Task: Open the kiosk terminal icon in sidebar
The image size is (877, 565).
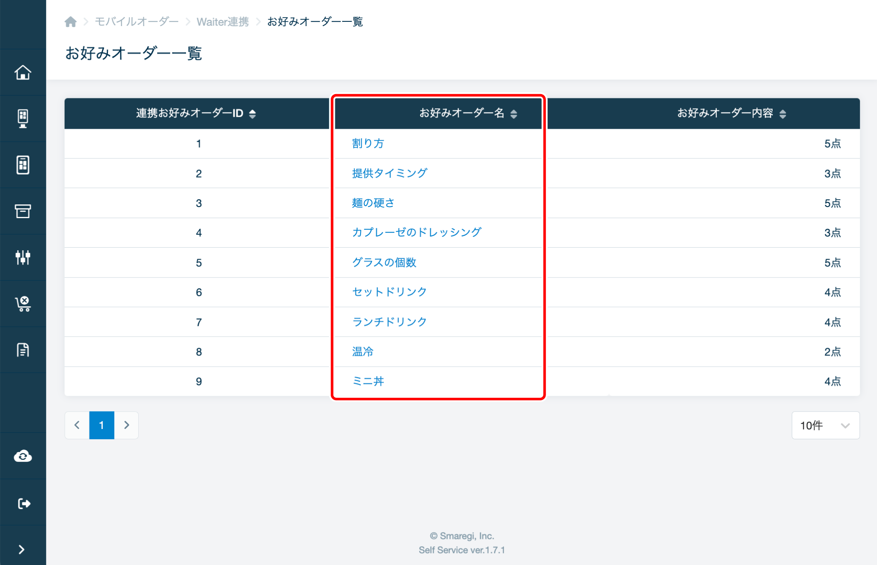Action: point(23,118)
